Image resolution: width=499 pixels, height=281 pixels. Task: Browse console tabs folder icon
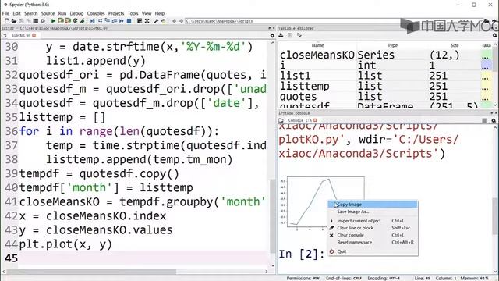pos(281,120)
